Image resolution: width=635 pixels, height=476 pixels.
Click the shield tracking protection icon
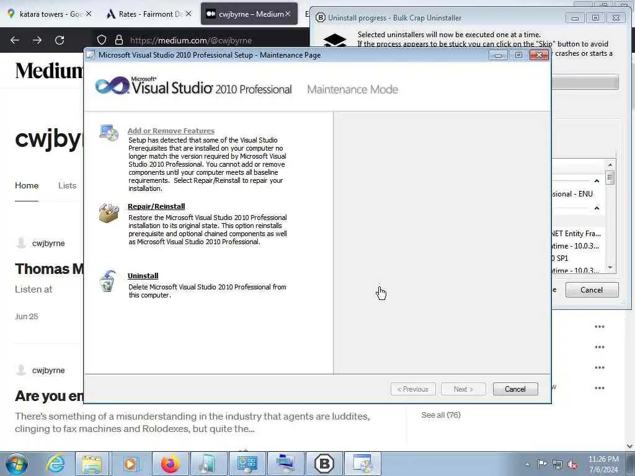point(102,40)
